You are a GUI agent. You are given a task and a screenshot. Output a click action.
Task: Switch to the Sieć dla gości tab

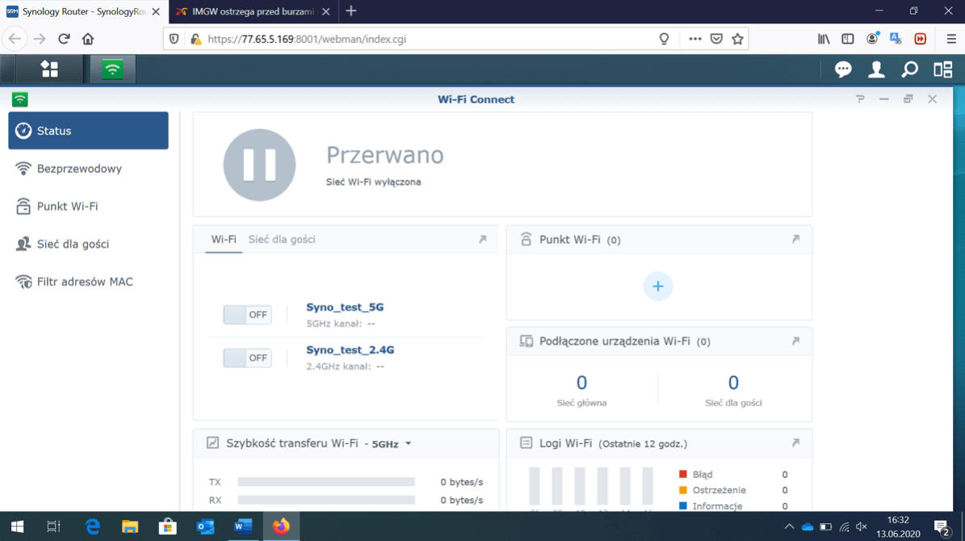(x=281, y=240)
